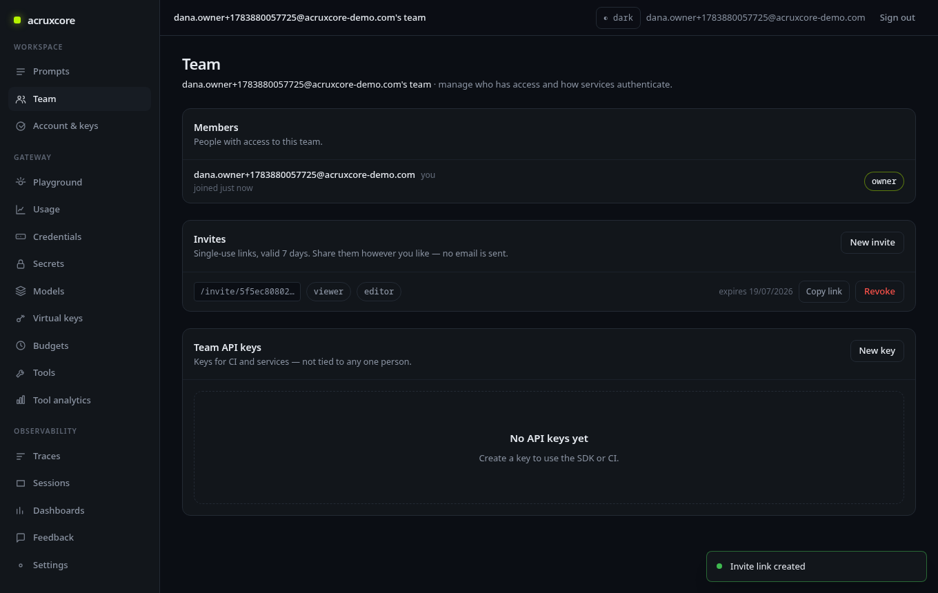Click the member email in Members list

pos(304,175)
